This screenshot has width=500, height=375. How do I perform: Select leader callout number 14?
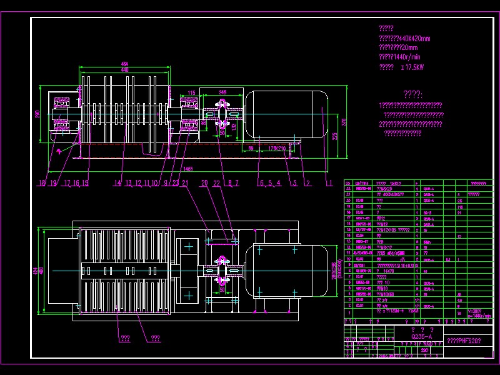pyautogui.click(x=117, y=183)
